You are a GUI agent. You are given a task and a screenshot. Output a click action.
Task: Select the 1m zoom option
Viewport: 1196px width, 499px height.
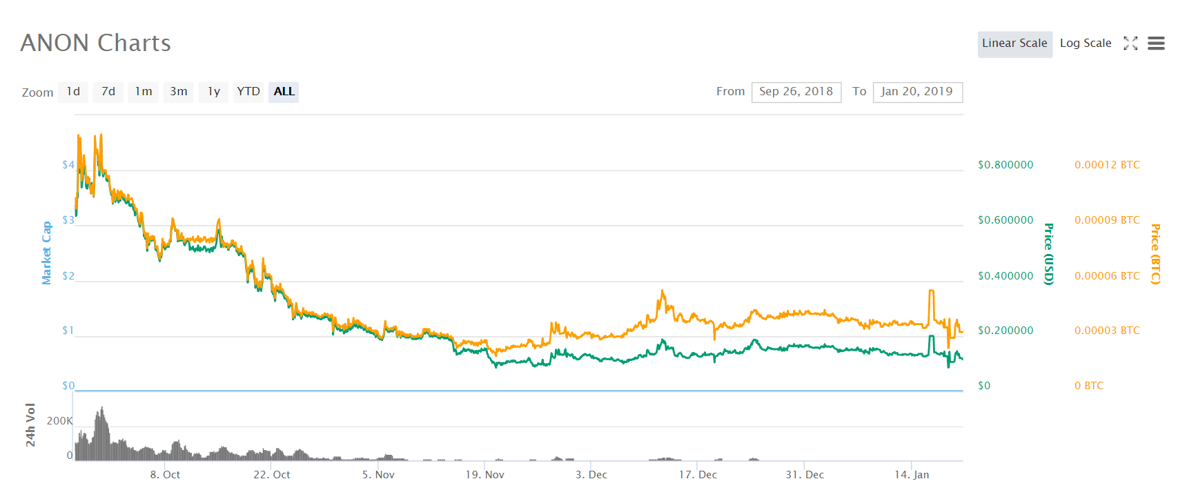[x=144, y=92]
